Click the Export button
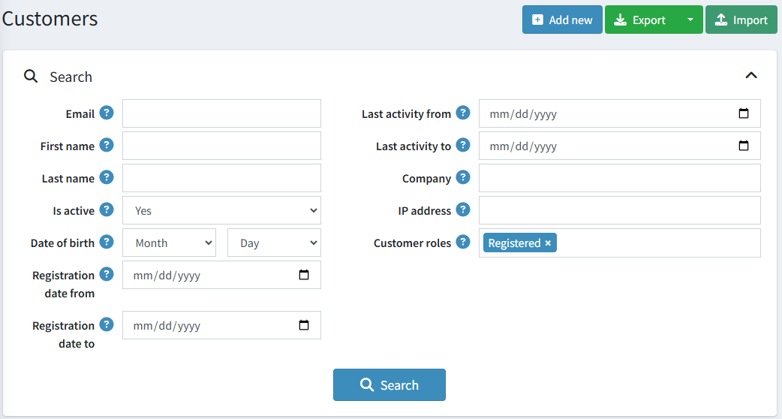 coord(641,20)
